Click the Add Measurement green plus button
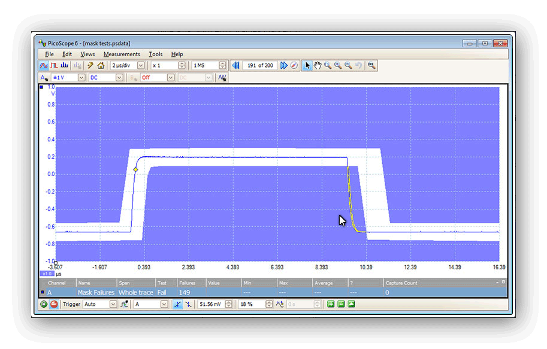This screenshot has height=349, width=547. pos(330,304)
